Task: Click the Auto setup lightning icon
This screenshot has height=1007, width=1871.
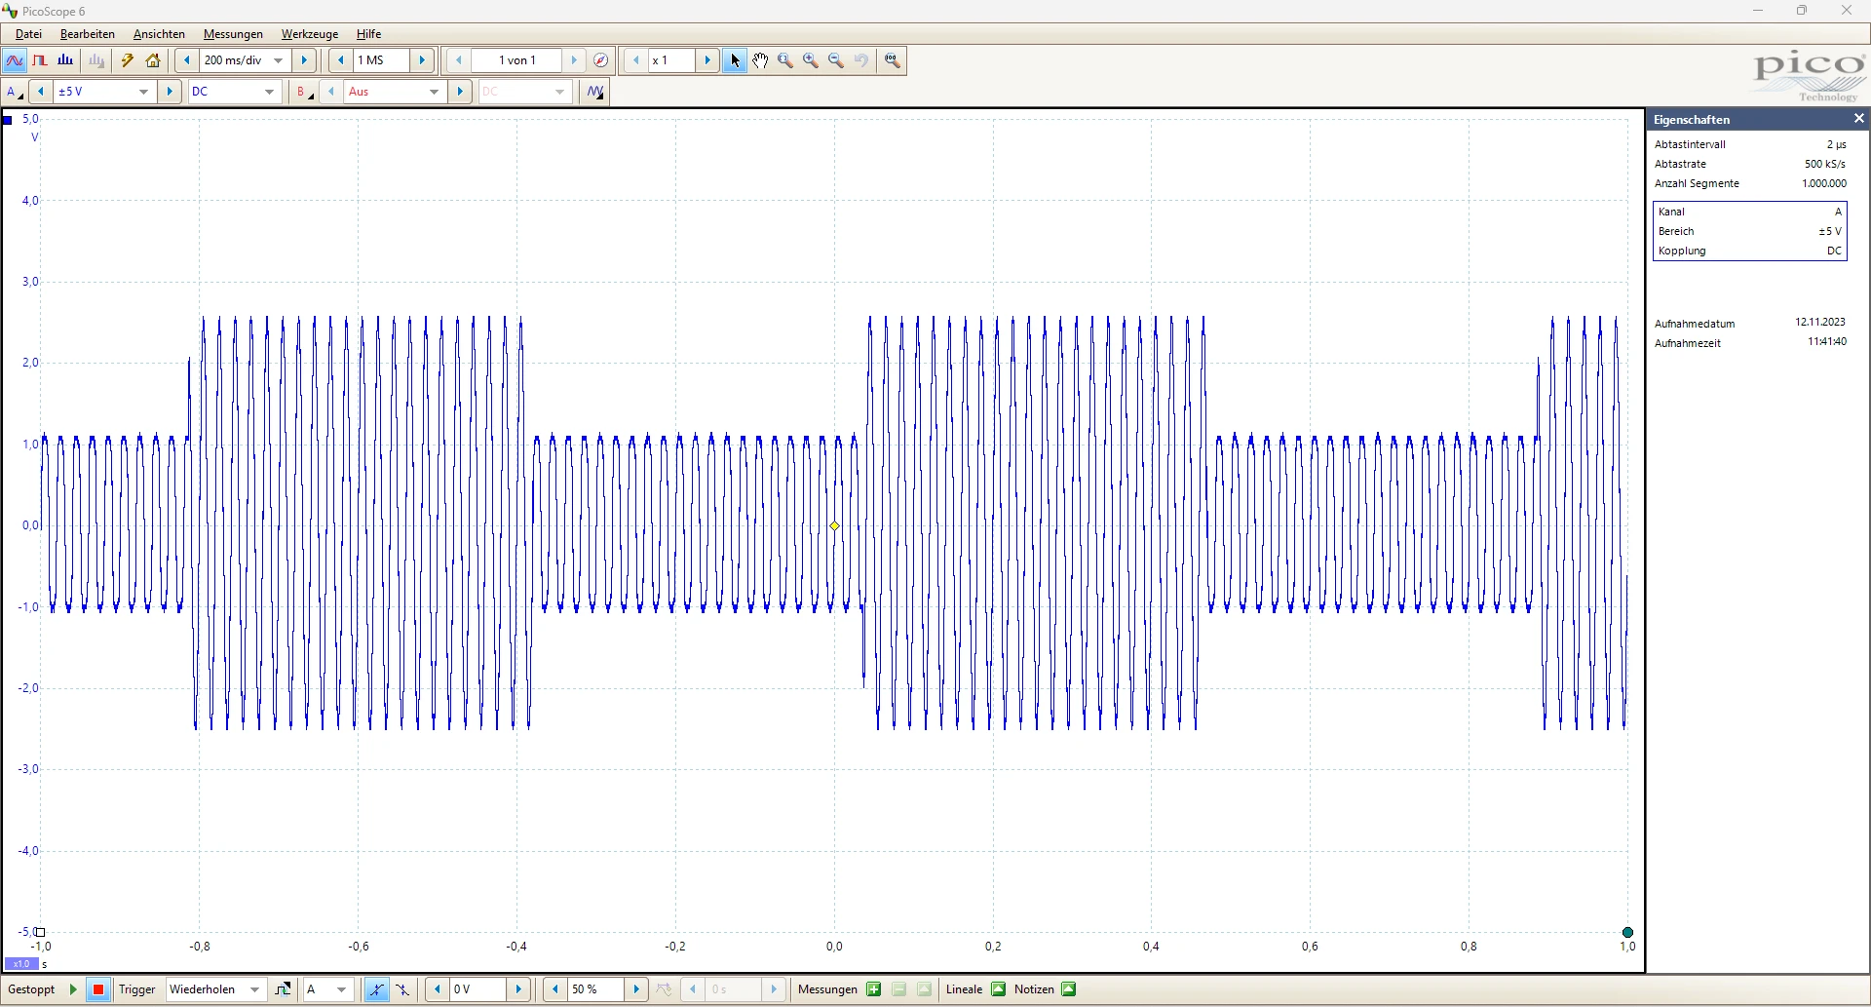Action: [128, 60]
